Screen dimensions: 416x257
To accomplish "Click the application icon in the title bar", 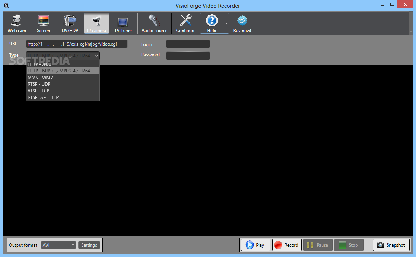I will point(6,6).
